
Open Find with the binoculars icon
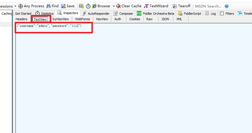point(48,6)
